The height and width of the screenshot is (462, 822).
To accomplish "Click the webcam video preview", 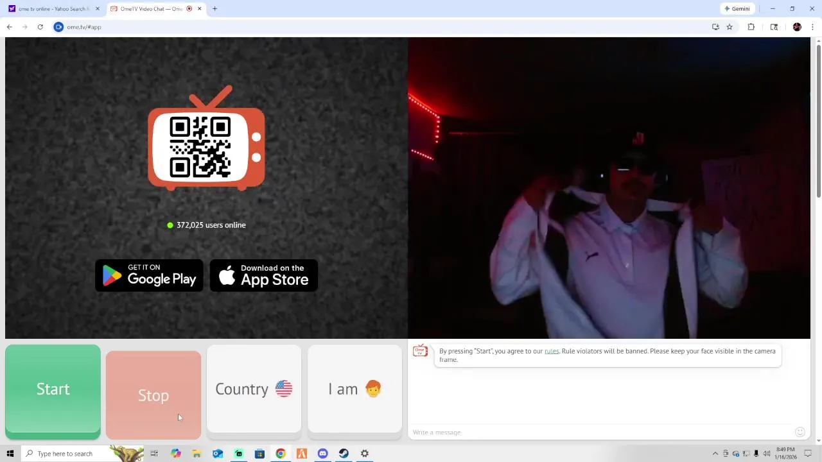I will pos(609,187).
